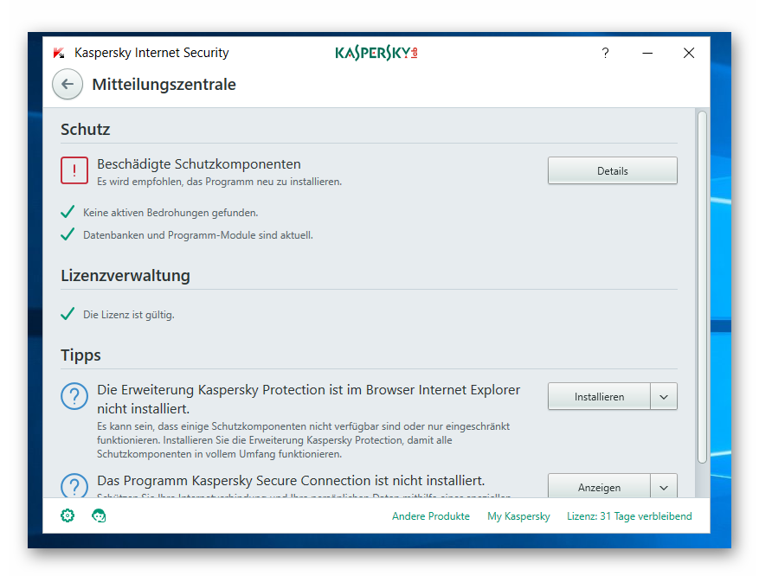This screenshot has height=576, width=759.
Task: Click the 'Tipps' section heading
Action: (80, 355)
